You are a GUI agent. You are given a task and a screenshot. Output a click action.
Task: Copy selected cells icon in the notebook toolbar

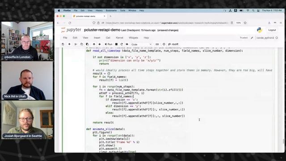click(81, 44)
